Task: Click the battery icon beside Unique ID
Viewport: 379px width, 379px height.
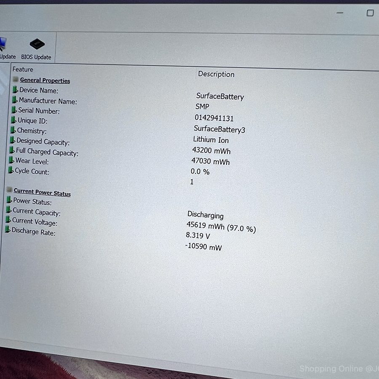Action: point(13,120)
